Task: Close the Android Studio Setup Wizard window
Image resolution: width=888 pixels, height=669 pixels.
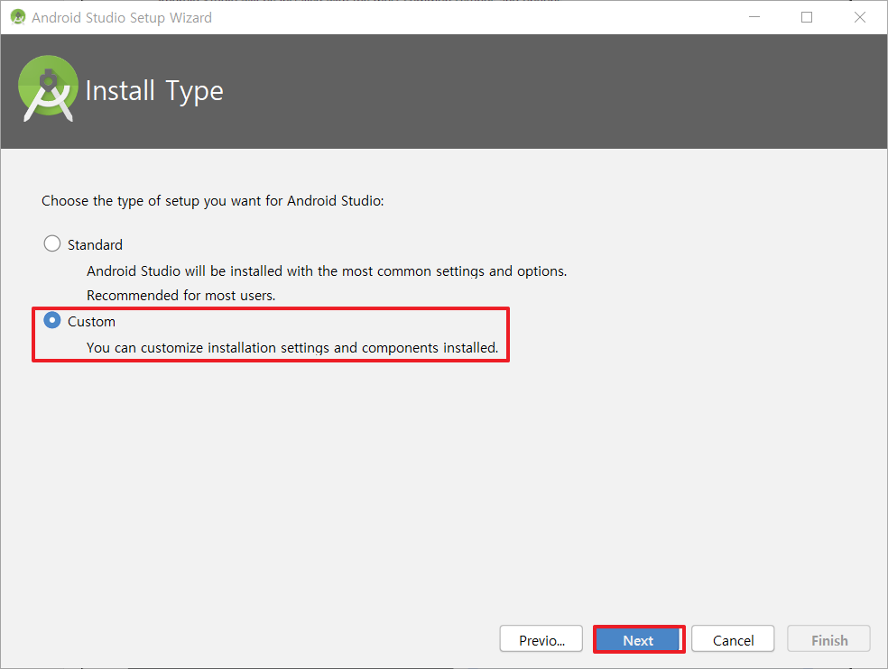Action: click(860, 17)
